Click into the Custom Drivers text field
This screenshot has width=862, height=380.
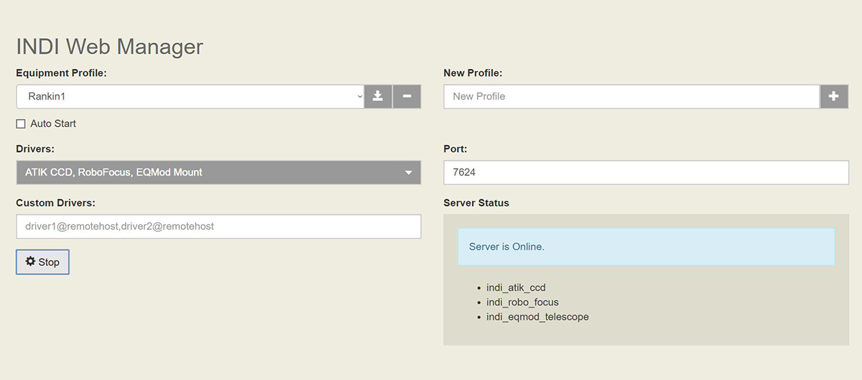click(218, 226)
